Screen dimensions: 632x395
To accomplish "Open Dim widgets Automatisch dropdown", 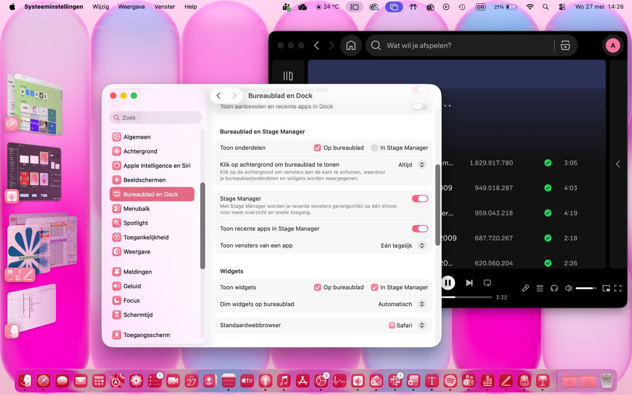I will 402,304.
